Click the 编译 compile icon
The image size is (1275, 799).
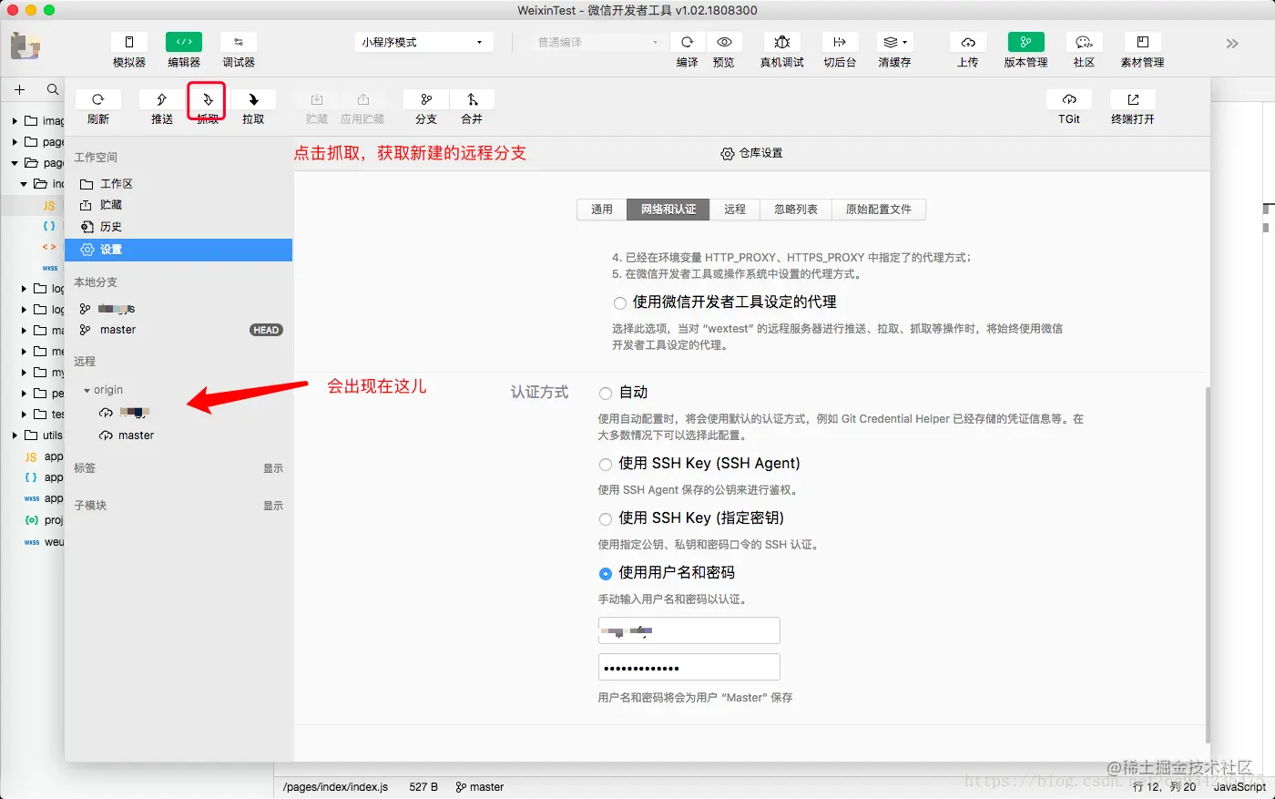coord(688,42)
